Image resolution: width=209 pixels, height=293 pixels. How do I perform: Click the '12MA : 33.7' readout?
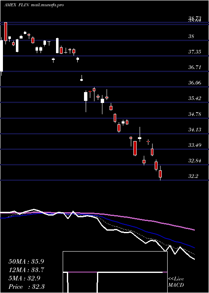coord(26,270)
